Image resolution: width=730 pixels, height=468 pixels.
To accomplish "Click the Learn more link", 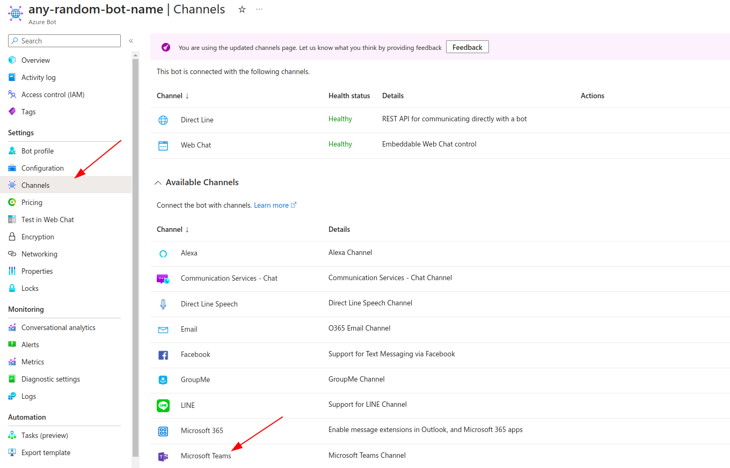I will (275, 205).
